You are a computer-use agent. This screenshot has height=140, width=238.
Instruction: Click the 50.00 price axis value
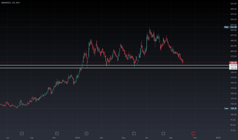233,125
